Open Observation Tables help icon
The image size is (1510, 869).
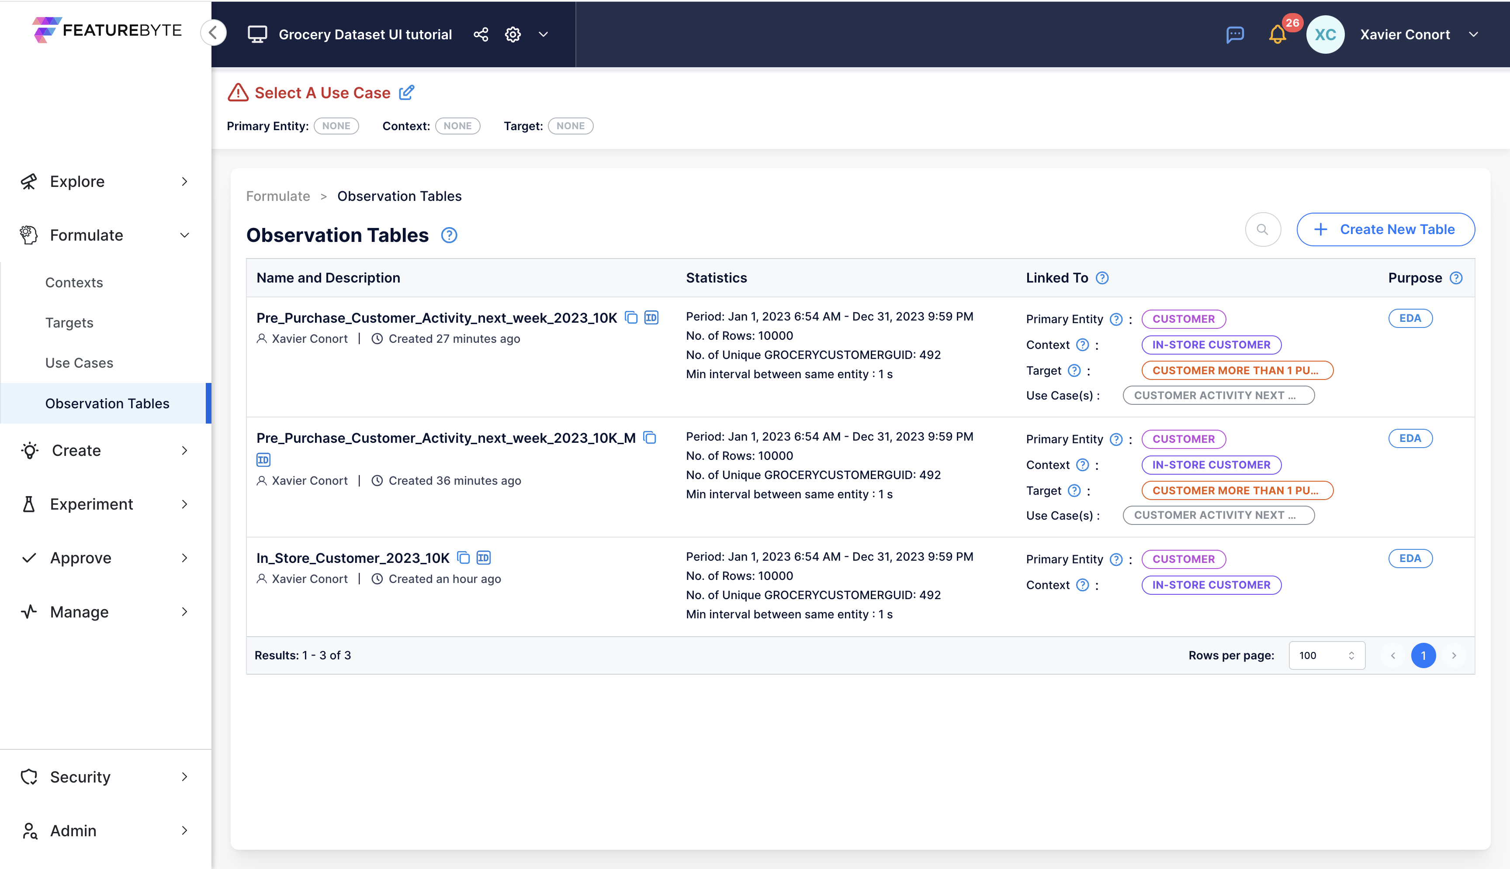pos(449,235)
